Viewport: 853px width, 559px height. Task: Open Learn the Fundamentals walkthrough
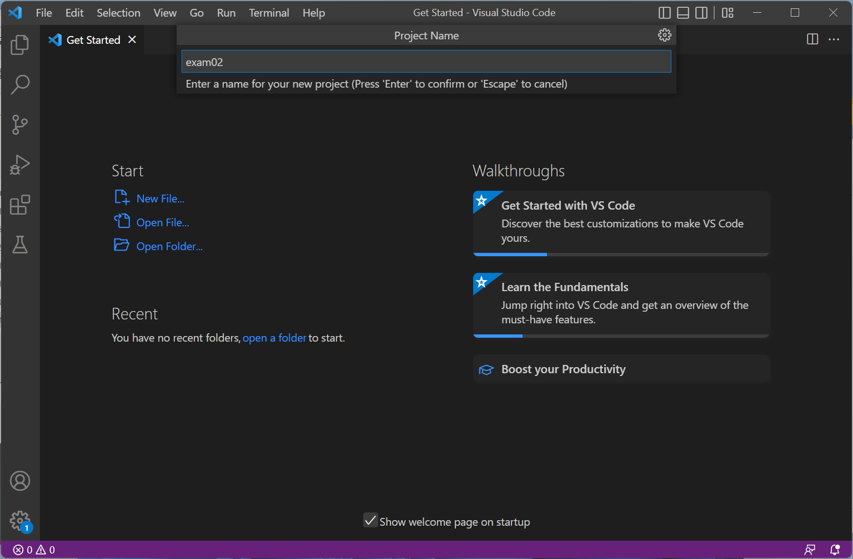pos(621,304)
